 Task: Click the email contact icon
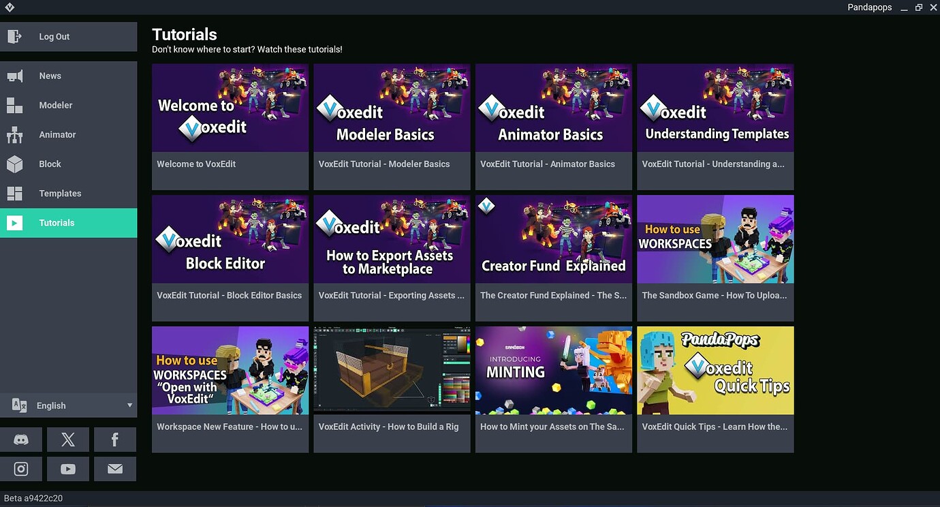[114, 469]
